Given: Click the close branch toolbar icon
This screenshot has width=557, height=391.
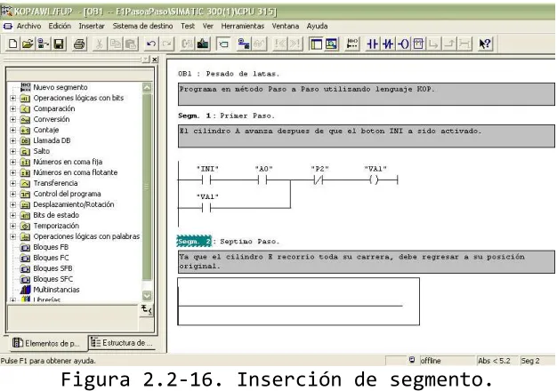Looking at the screenshot, I should pyautogui.click(x=449, y=44).
